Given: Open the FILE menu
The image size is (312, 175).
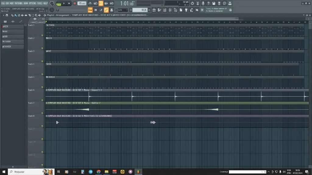Looking at the screenshot, I should point(3,3).
